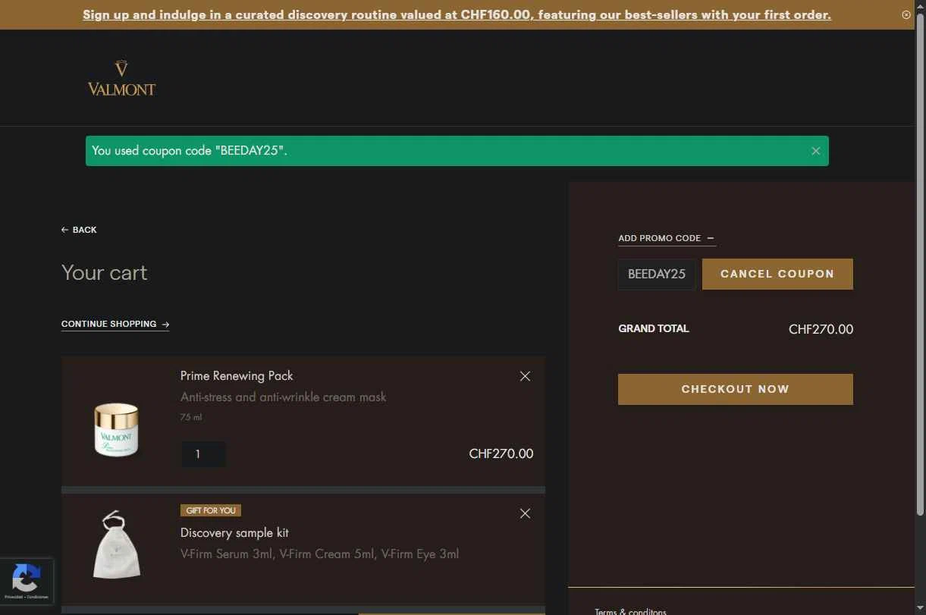Open the Prime Renewing Pack jar thumbnail
The height and width of the screenshot is (615, 926).
[116, 429]
